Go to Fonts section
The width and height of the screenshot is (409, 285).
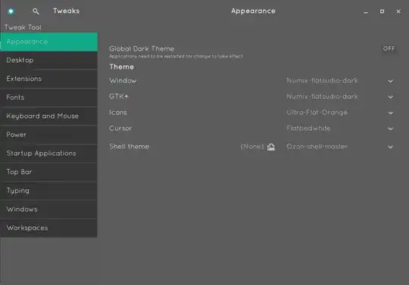click(48, 98)
